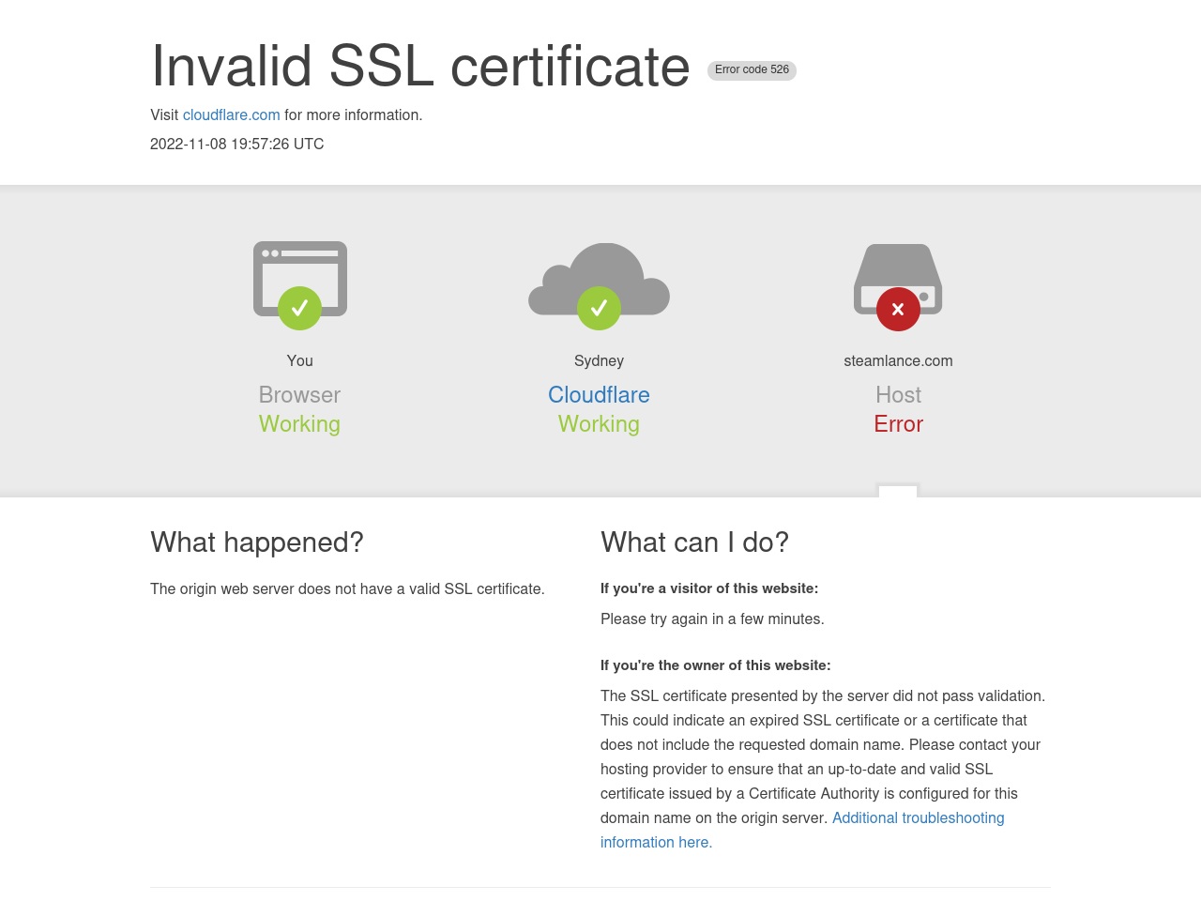Click the You label under browser icon
Screen dimensions: 1201x901
tap(299, 360)
